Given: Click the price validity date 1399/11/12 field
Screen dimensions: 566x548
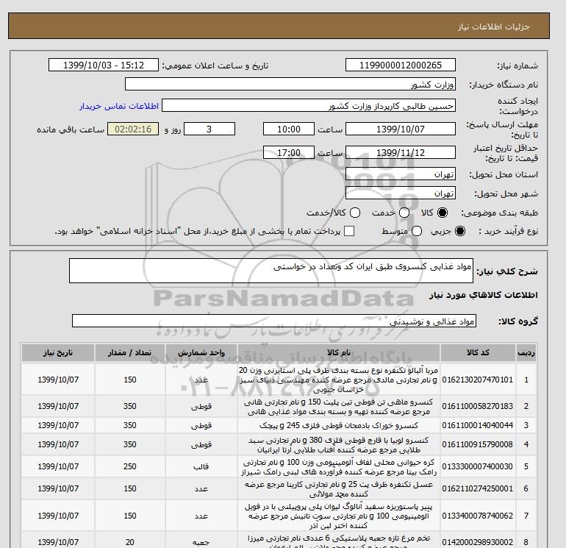Looking at the screenshot, I should pyautogui.click(x=401, y=152).
